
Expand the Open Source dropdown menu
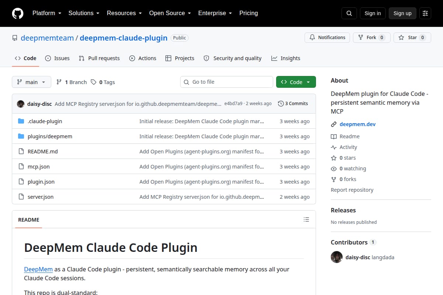(170, 13)
